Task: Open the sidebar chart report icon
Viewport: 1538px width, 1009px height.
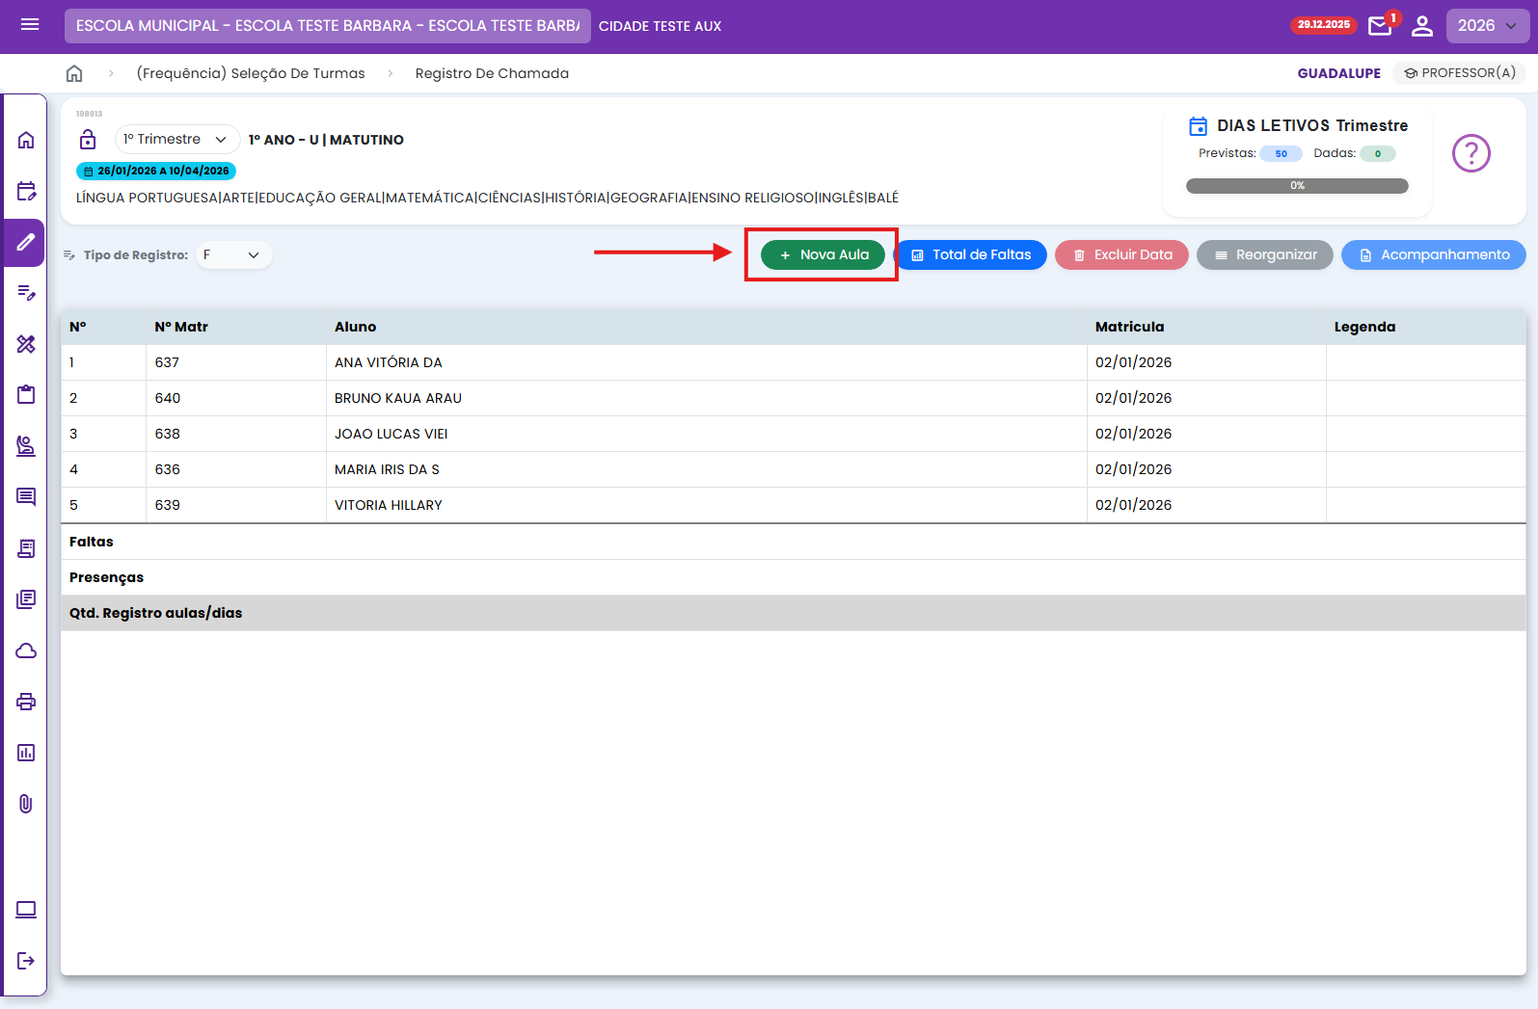Action: [x=26, y=753]
